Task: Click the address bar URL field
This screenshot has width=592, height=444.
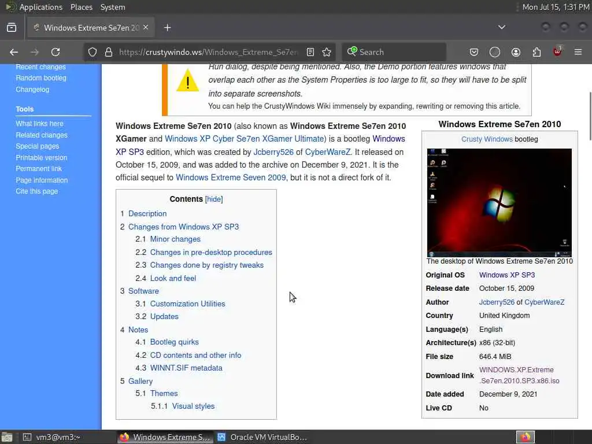Action: tap(208, 52)
